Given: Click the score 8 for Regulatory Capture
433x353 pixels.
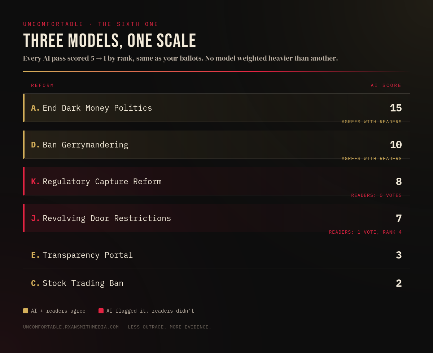Looking at the screenshot, I should pos(399,182).
